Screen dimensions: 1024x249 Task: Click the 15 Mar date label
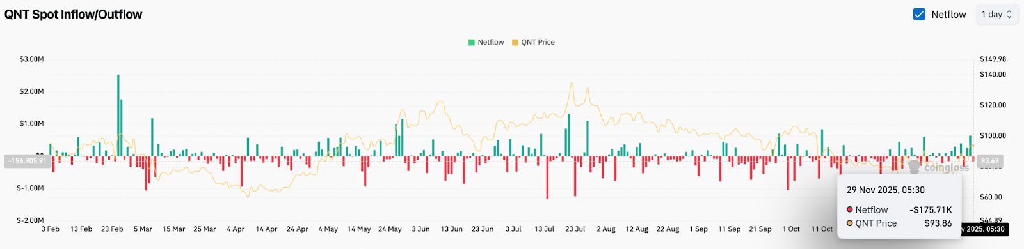(x=173, y=229)
